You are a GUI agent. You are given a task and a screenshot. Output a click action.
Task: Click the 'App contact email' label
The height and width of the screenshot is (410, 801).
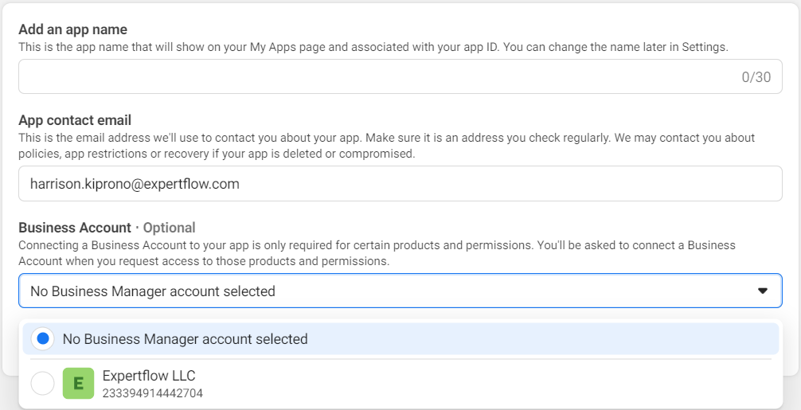tap(75, 120)
